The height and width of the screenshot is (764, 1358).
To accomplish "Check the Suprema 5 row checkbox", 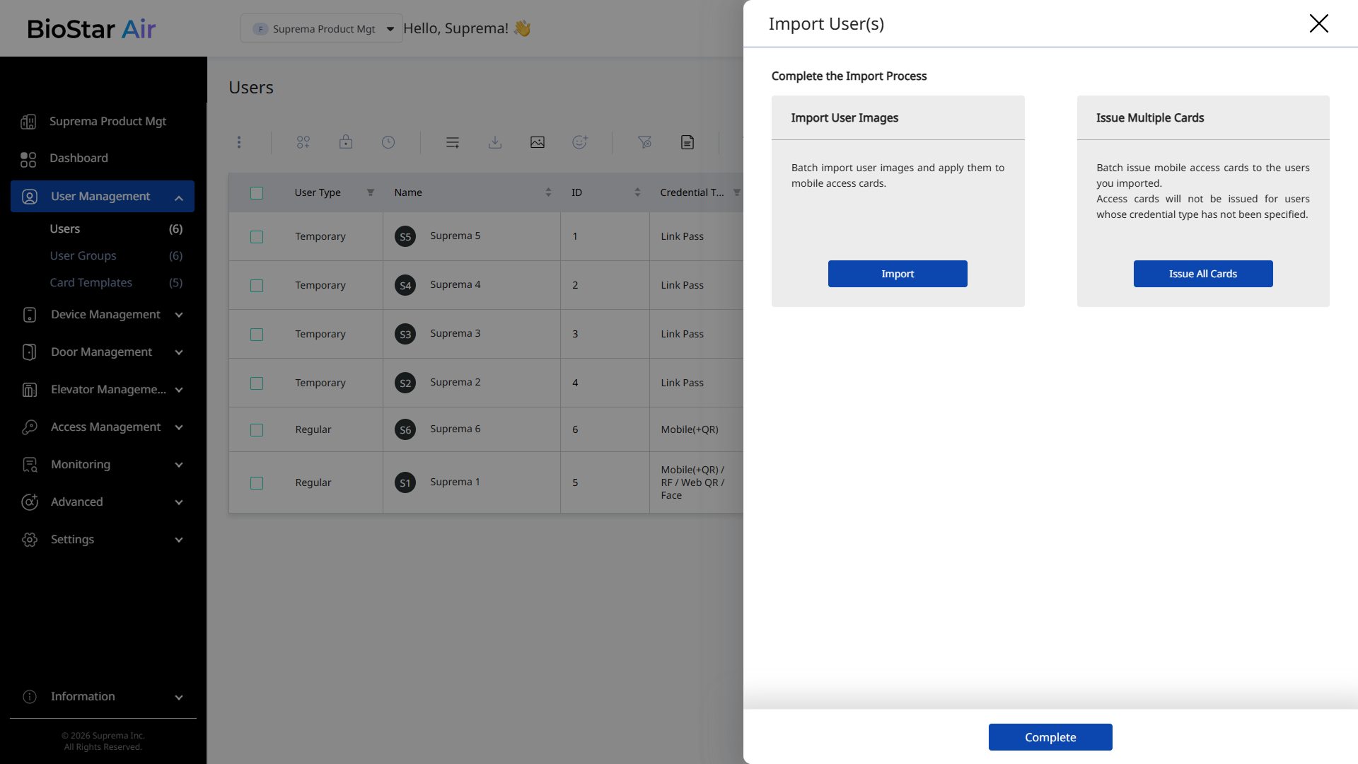I will 257,237.
